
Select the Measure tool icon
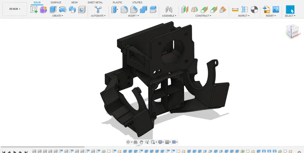(235, 9)
